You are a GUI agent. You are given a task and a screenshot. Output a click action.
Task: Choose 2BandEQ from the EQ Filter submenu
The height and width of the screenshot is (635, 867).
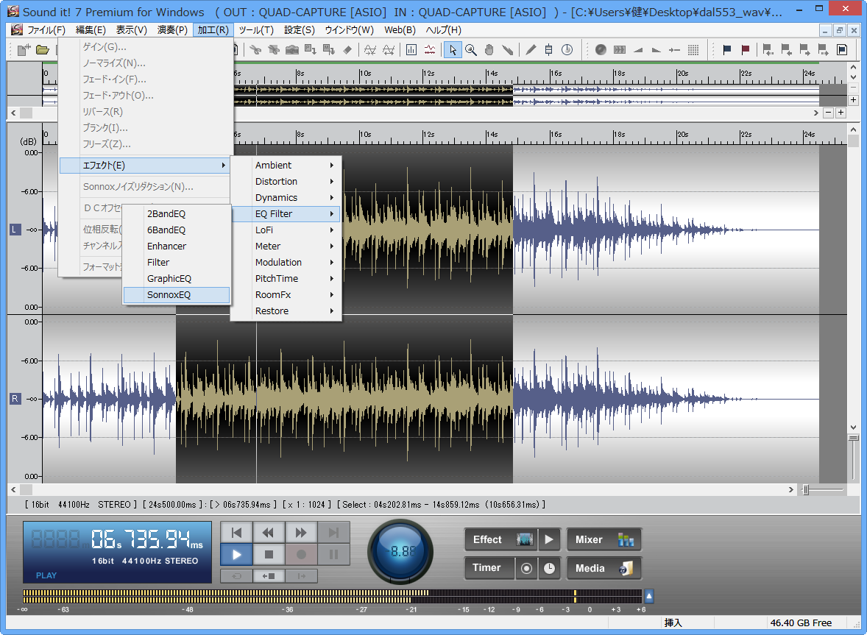tap(177, 214)
